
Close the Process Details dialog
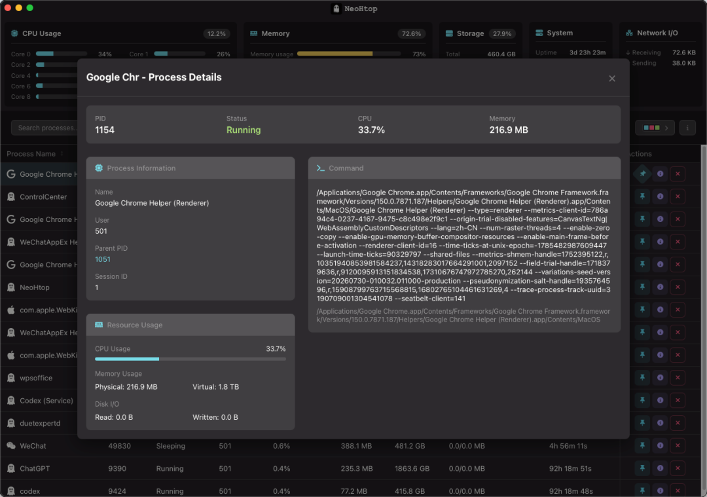612,79
